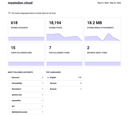The width and height of the screenshot is (136, 115).
Task: Select the ihrf account row
Action: (x=26, y=106)
